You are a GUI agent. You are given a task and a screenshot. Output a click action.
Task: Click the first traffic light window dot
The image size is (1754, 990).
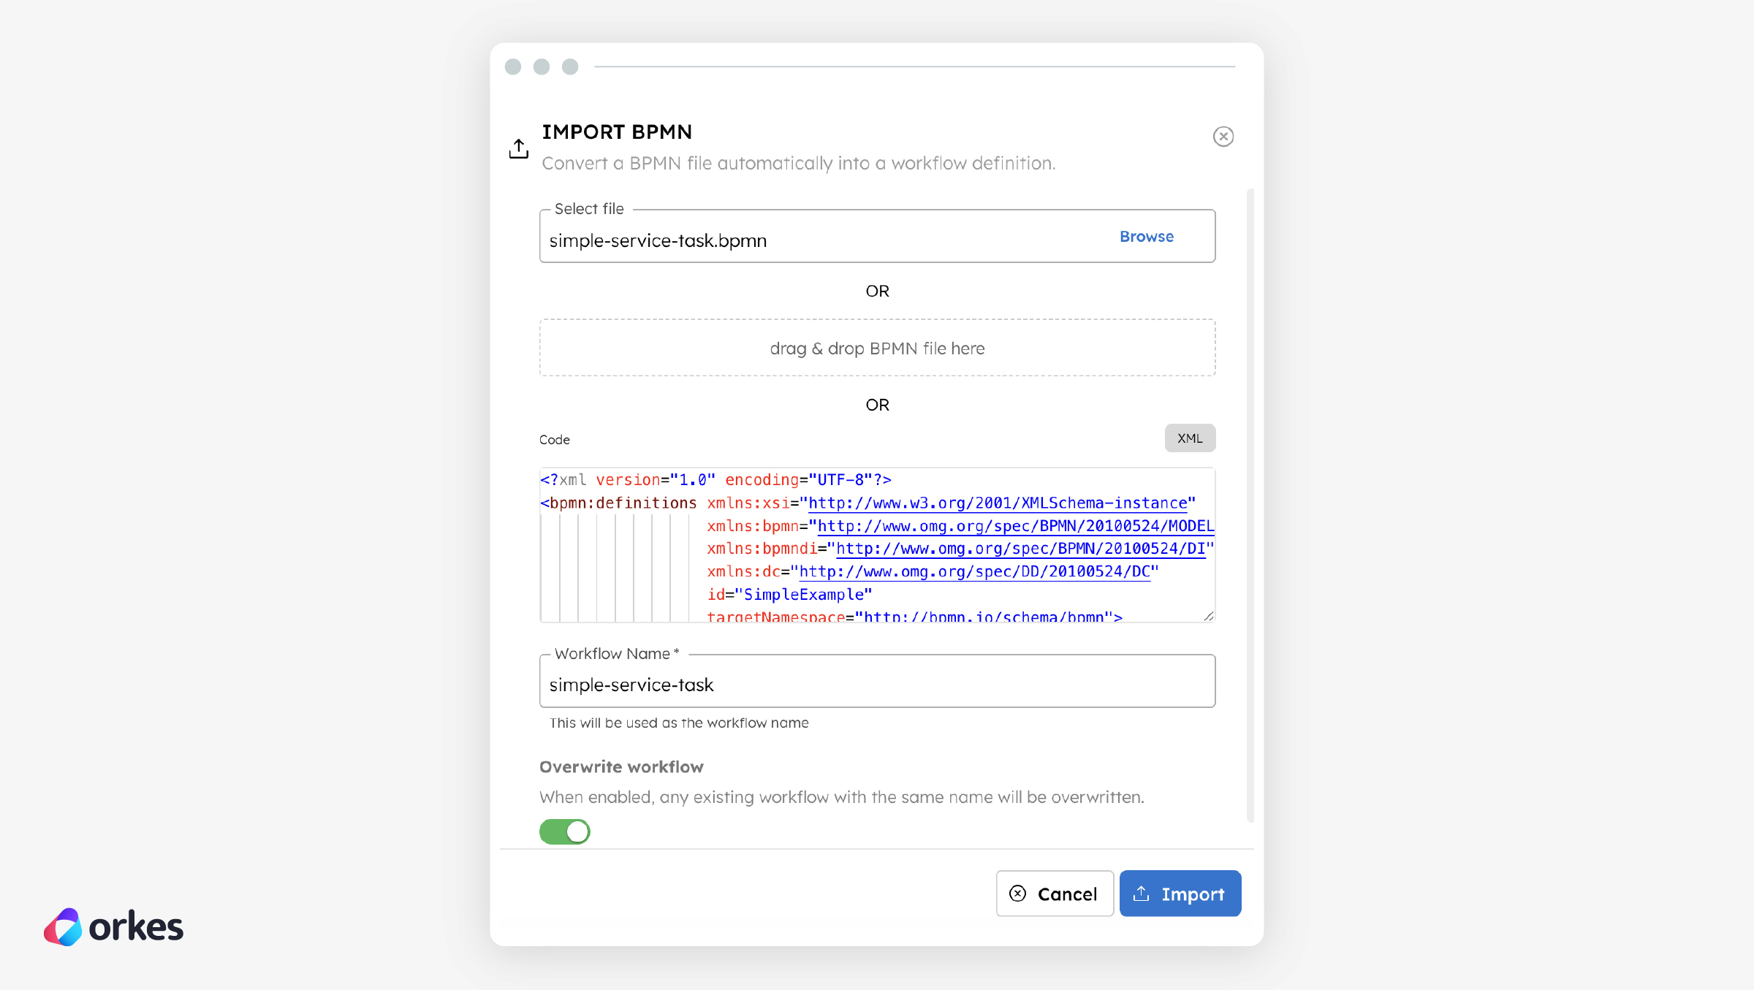pos(513,66)
